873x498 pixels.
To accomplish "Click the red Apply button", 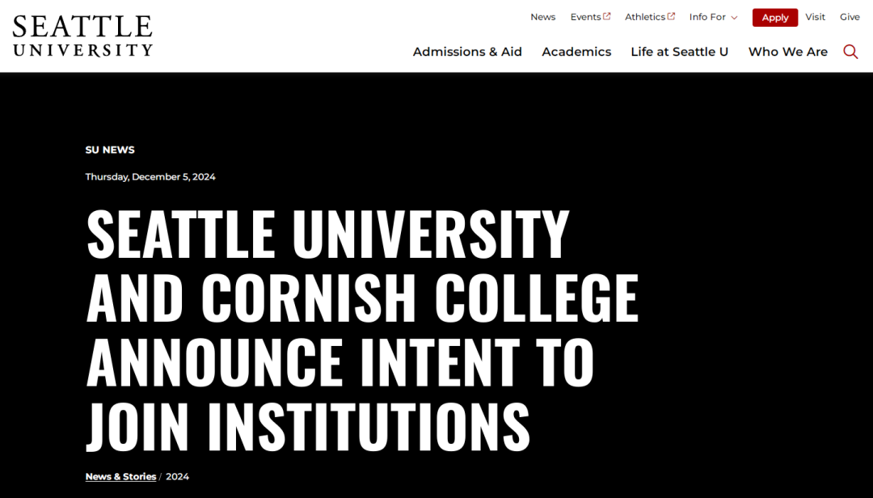I will (x=775, y=17).
